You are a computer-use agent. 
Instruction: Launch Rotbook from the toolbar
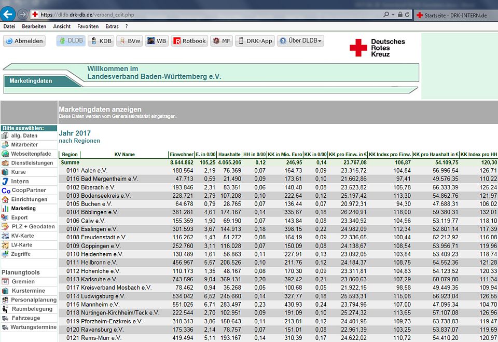pyautogui.click(x=189, y=41)
